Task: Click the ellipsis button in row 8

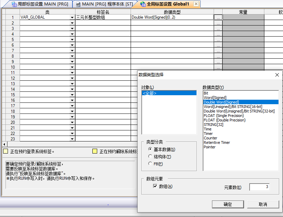Action: click(218, 56)
